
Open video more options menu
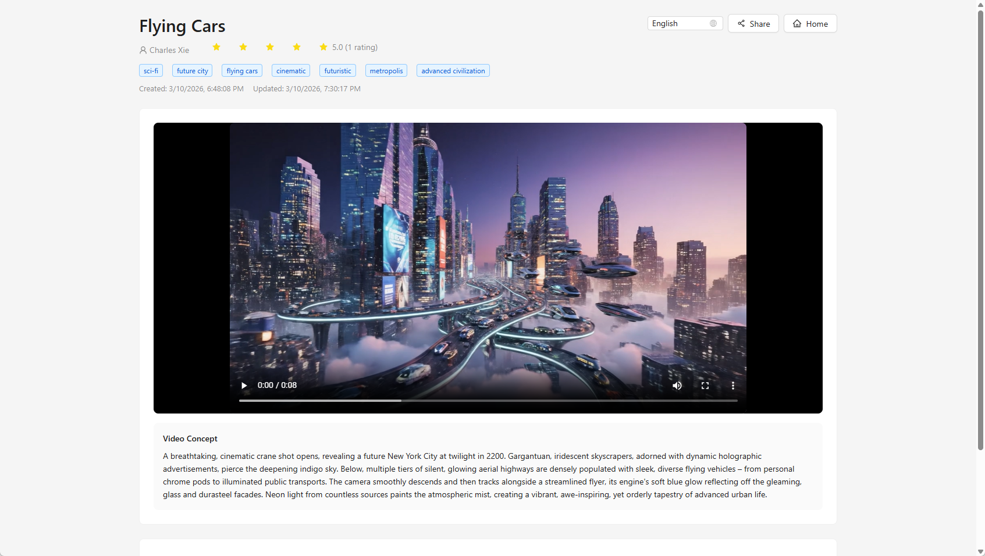732,386
